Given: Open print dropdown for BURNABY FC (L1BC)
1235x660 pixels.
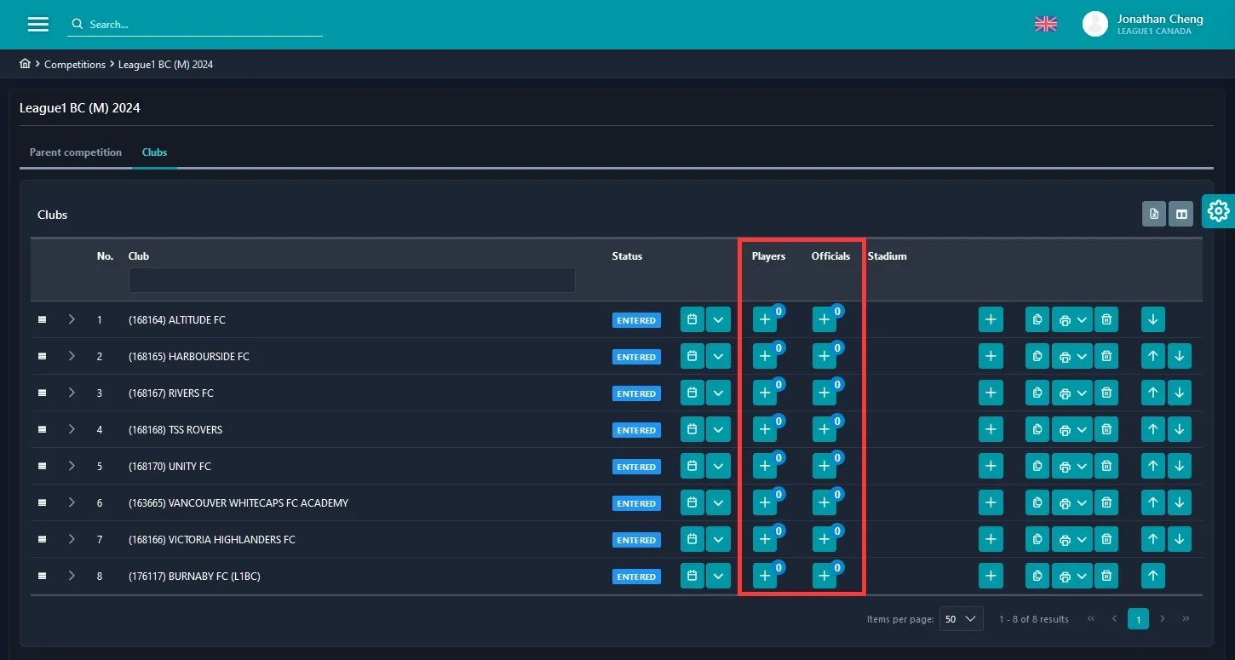Looking at the screenshot, I should point(1072,576).
